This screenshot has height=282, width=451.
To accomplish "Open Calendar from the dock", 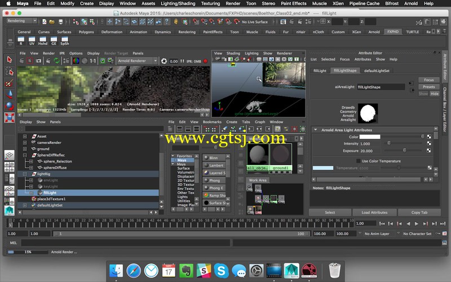I will point(169,271).
